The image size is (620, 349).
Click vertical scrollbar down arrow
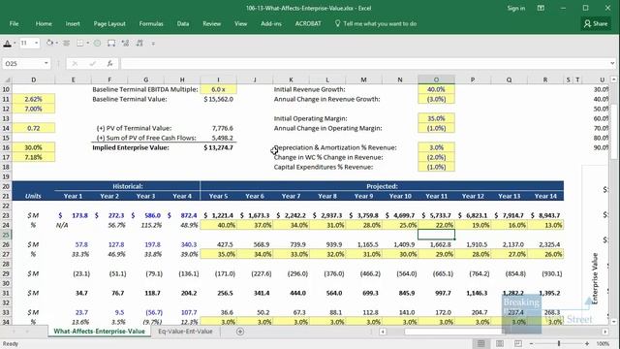point(613,322)
